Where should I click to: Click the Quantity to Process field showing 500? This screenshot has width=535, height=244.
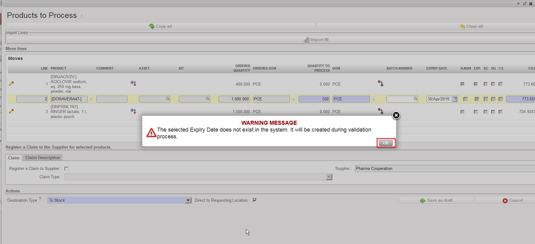314,99
